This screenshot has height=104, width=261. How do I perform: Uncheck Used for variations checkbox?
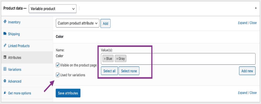58,75
